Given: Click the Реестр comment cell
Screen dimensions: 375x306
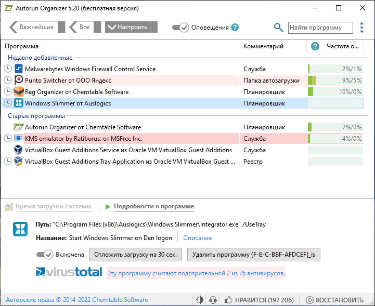Looking at the screenshot, I should point(253,162).
